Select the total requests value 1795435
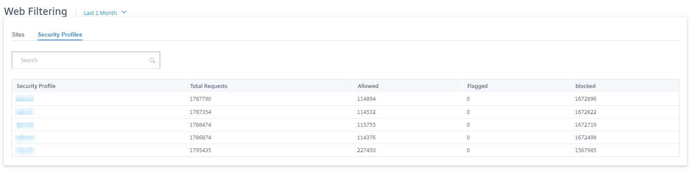The width and height of the screenshot is (690, 170). tap(200, 150)
